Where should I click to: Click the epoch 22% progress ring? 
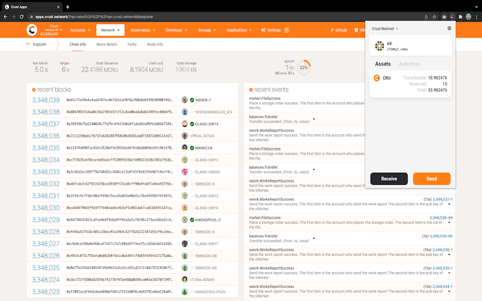point(304,67)
